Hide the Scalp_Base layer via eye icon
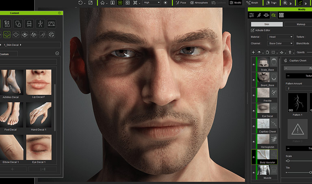Viewport: 312px width, 184px height. pos(253,65)
